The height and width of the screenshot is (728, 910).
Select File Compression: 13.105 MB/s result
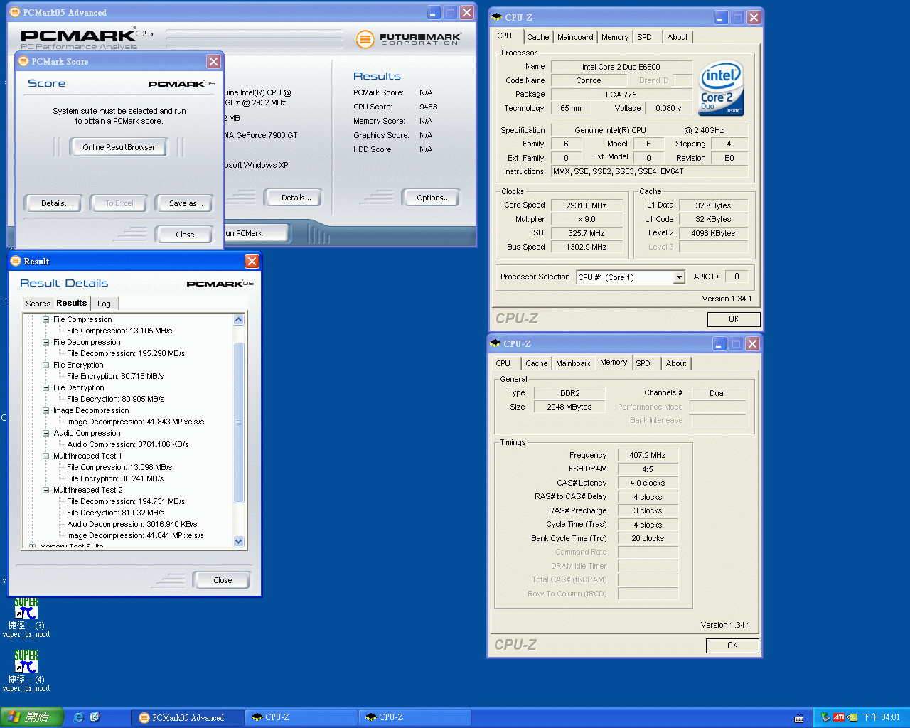coord(119,331)
